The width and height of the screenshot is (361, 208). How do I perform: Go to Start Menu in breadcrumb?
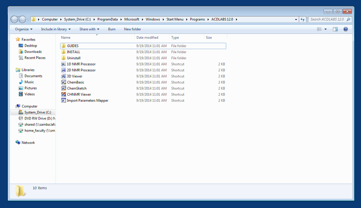click(175, 19)
